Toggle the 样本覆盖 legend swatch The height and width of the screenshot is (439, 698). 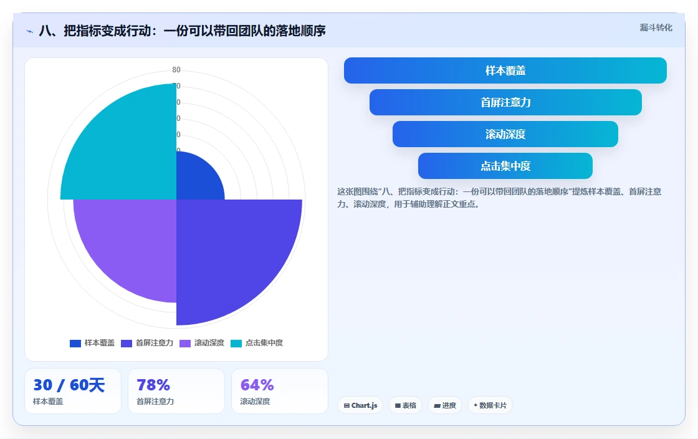click(75, 343)
